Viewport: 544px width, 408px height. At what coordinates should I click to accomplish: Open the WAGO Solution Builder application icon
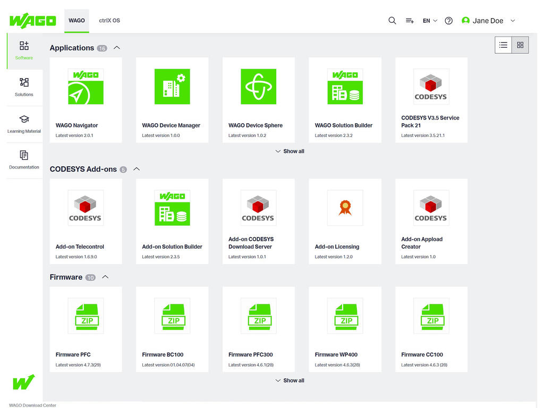click(345, 87)
